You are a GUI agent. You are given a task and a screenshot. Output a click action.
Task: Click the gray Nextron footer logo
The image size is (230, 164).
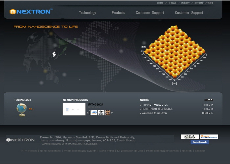pyautogui.click(x=20, y=140)
